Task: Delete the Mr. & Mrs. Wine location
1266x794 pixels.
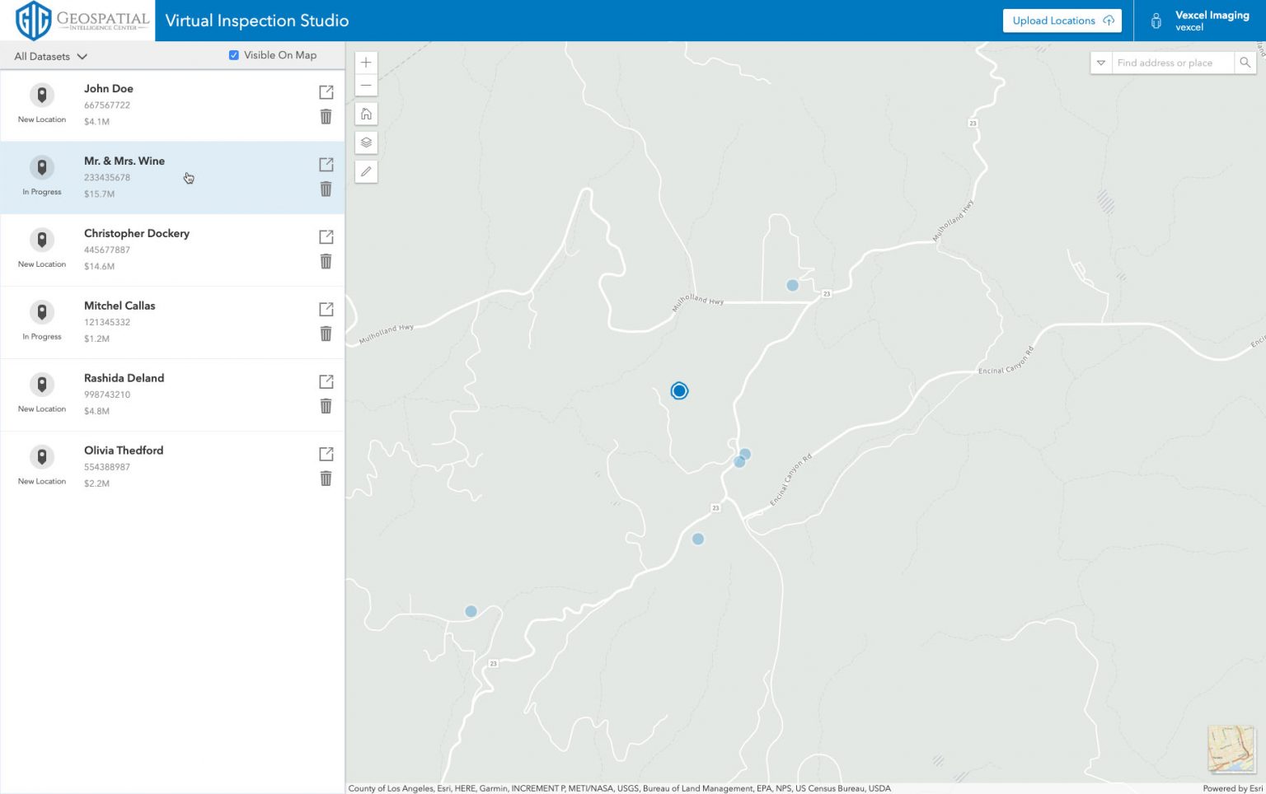Action: [326, 189]
